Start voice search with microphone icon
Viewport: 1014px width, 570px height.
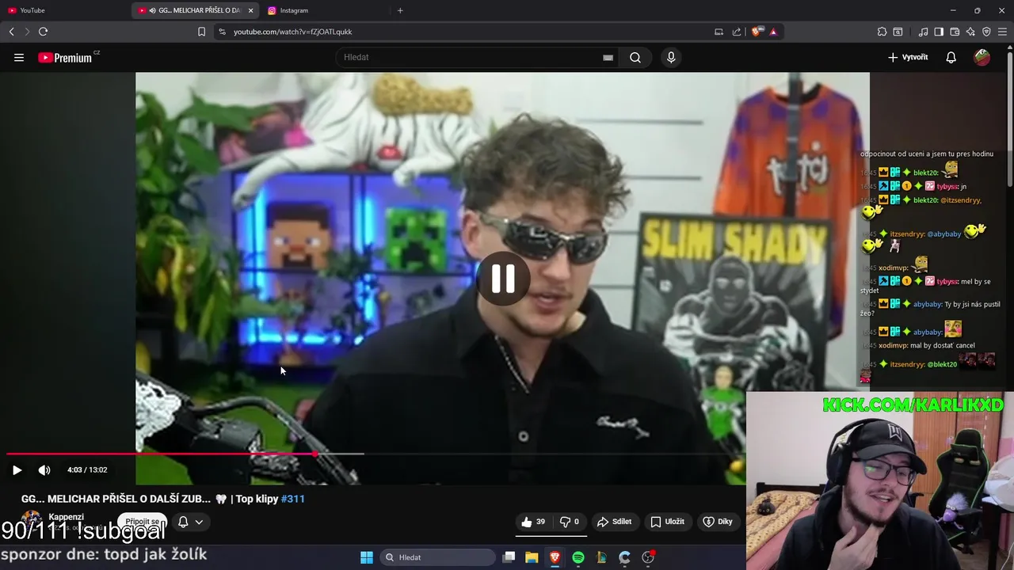[x=671, y=57]
